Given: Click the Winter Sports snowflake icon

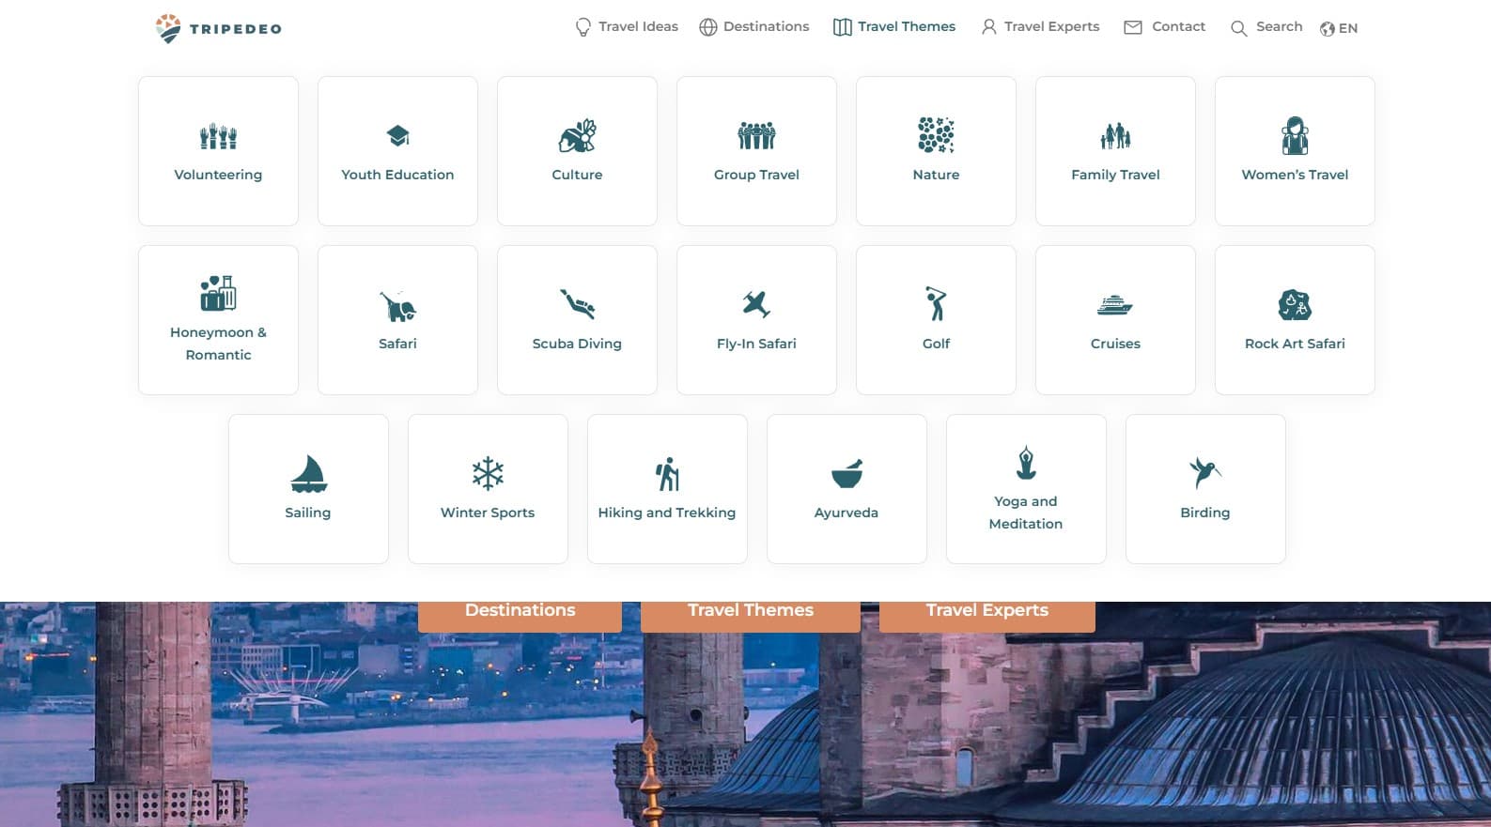Looking at the screenshot, I should (x=488, y=474).
